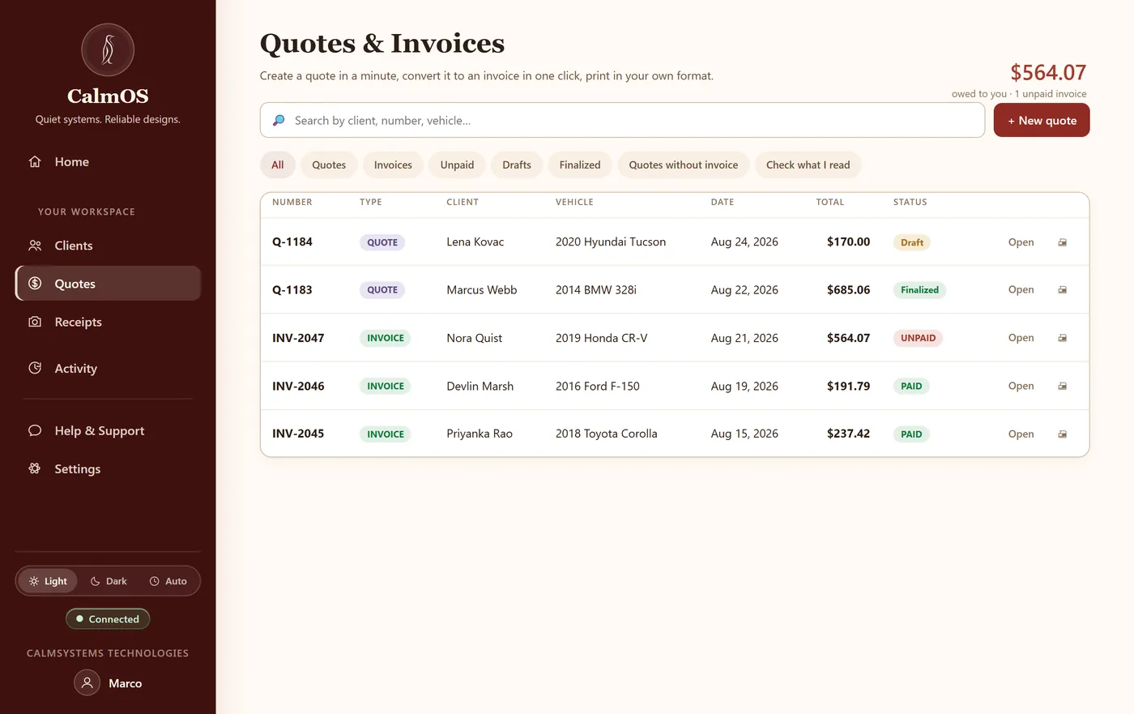The image size is (1134, 714).
Task: Click the + New quote button
Action: 1042,120
